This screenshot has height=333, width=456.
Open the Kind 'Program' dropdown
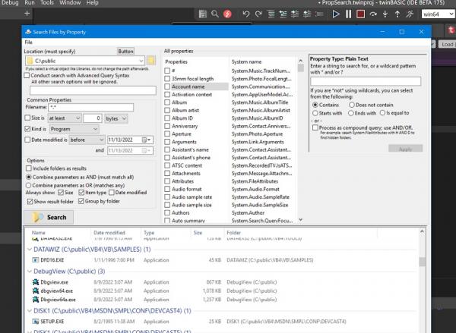74,129
